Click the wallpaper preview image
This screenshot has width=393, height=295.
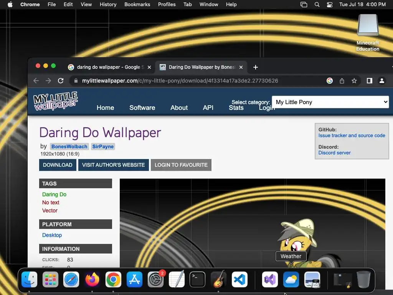253,223
